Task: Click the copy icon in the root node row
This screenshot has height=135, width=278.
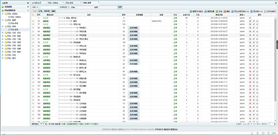Action: coord(250,18)
